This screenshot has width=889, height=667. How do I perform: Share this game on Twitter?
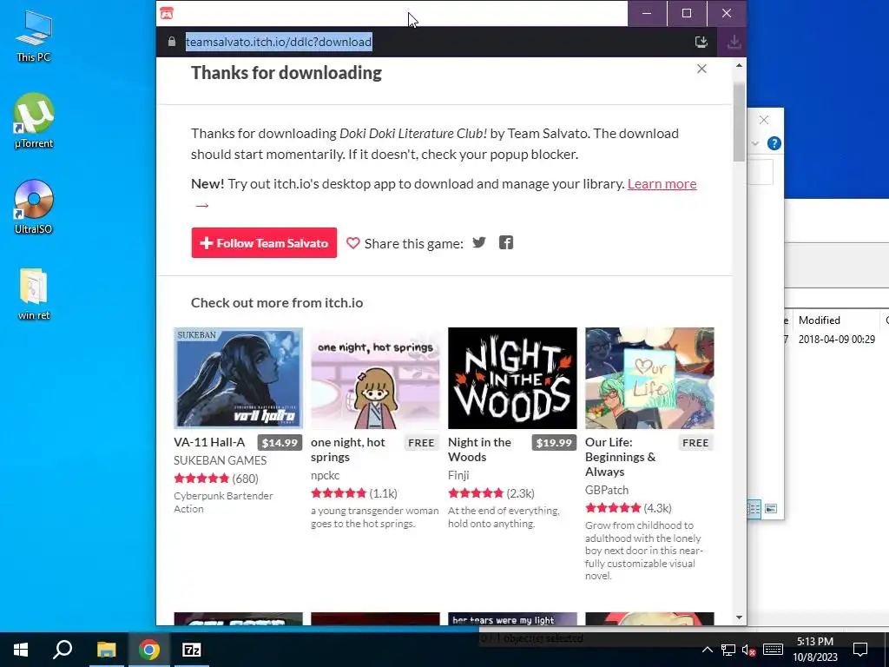point(479,243)
